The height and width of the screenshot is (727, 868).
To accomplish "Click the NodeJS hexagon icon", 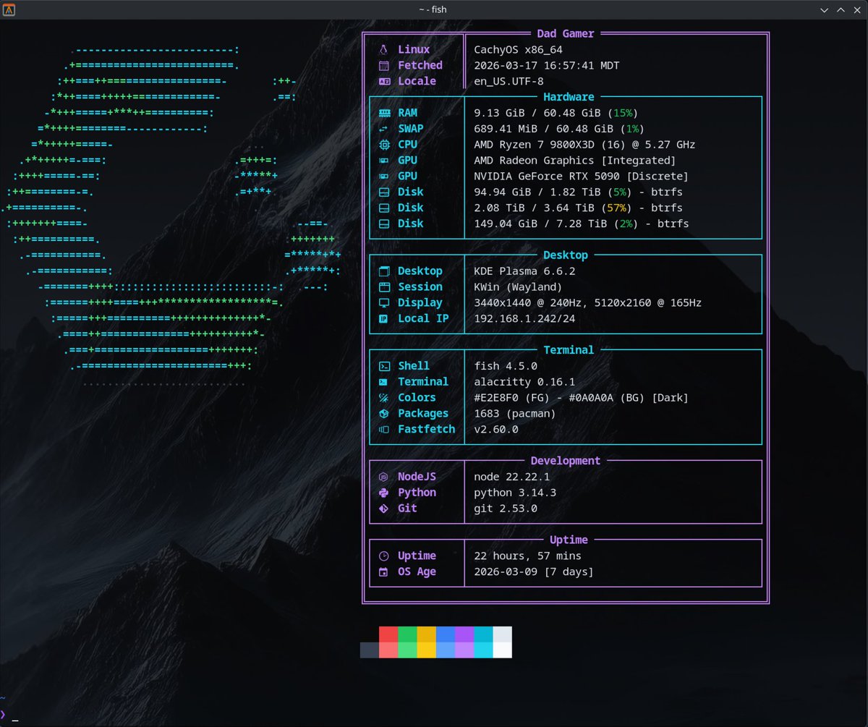I will pos(383,477).
